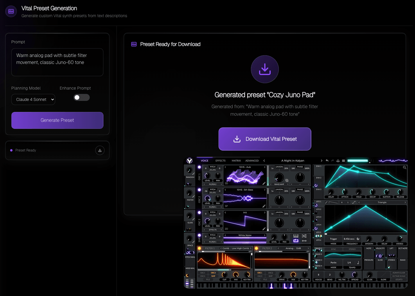
Task: Click the Download Vital Preset button
Action: click(265, 139)
